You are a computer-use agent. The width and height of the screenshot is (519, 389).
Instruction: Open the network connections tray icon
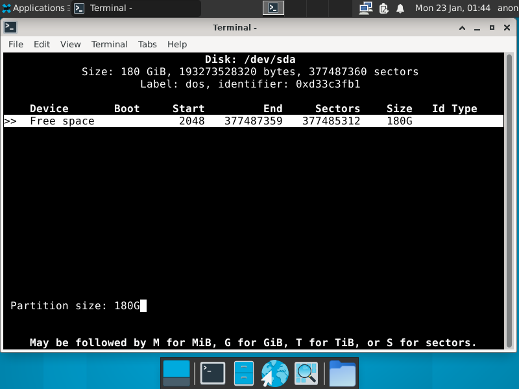[x=366, y=8]
